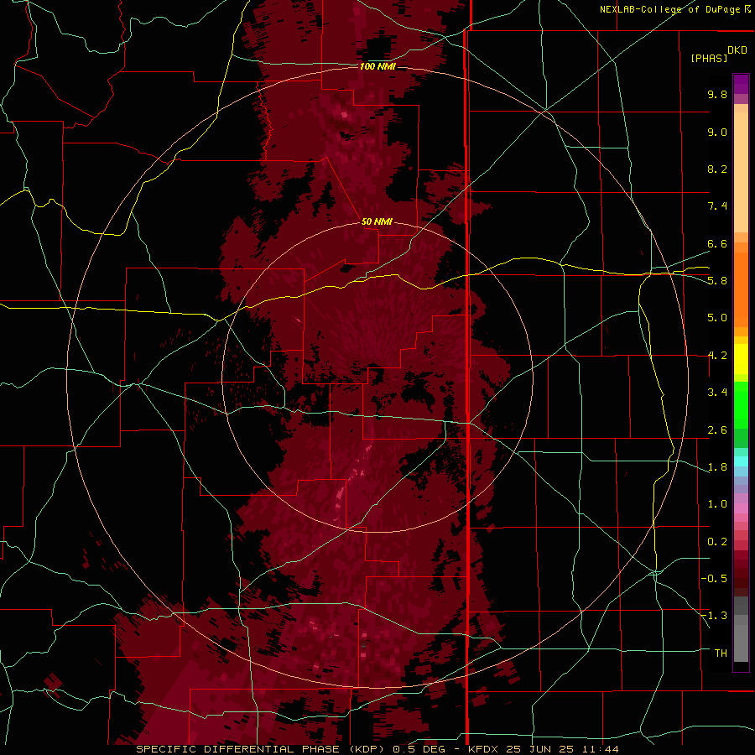Image resolution: width=755 pixels, height=755 pixels.
Task: Select the 3.4 legend scale value
Action: 717,393
